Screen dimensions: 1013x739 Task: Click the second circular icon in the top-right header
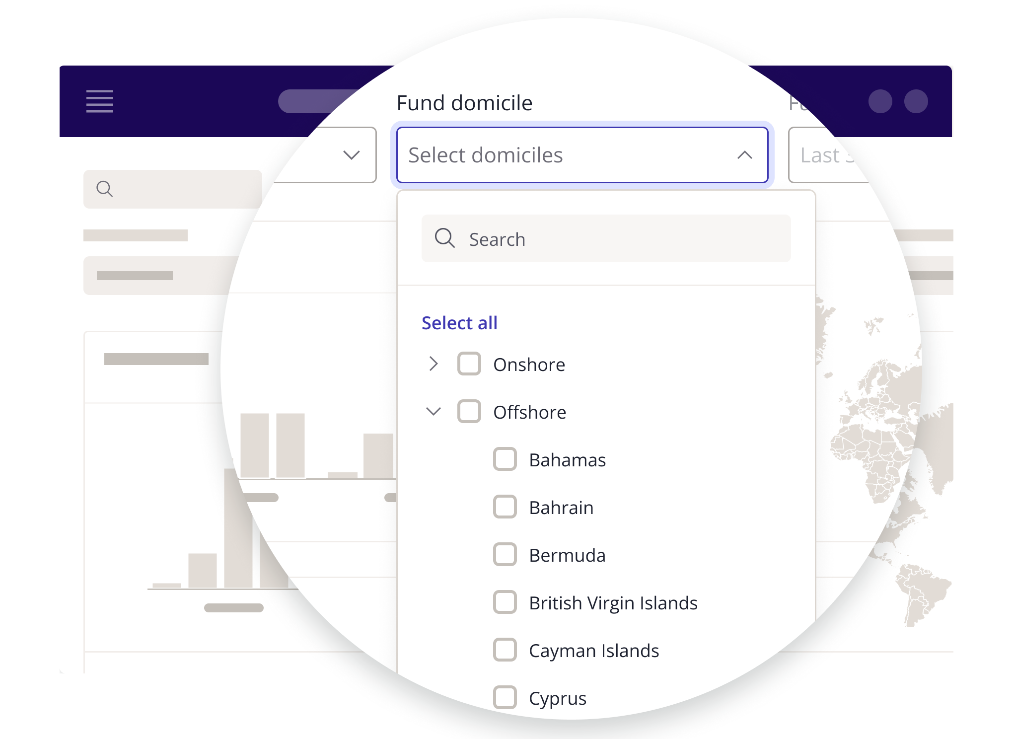click(x=917, y=101)
